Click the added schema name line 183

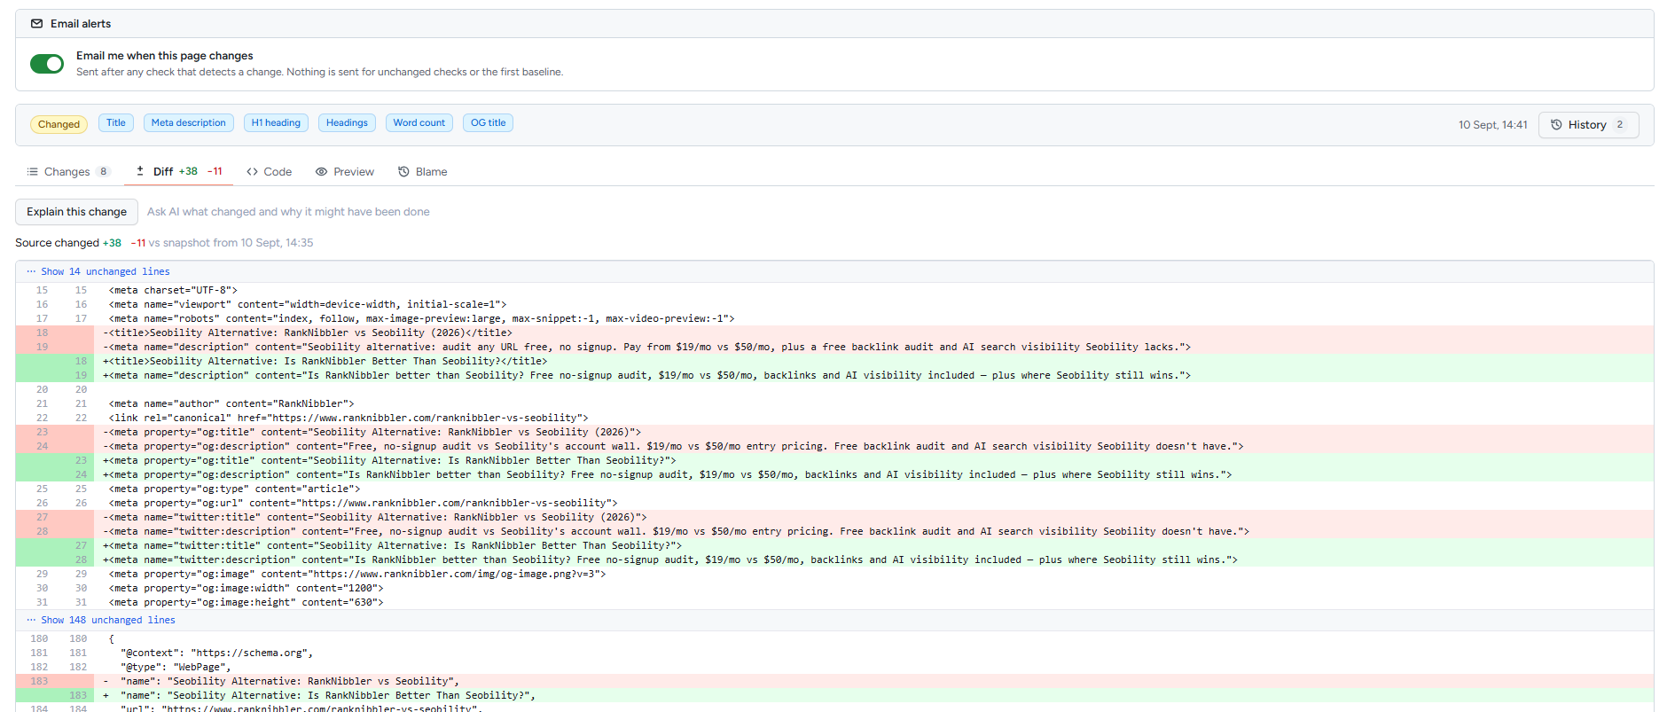tap(834, 695)
